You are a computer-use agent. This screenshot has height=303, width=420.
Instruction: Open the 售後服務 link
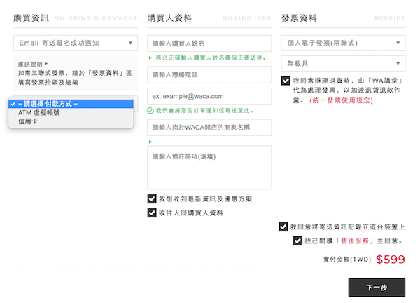pos(355,241)
